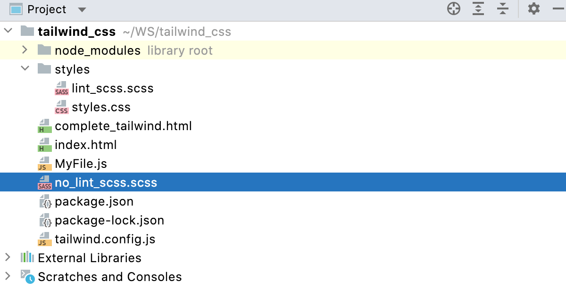The height and width of the screenshot is (298, 566).
Task: Collapse the styles folder
Action: point(25,69)
